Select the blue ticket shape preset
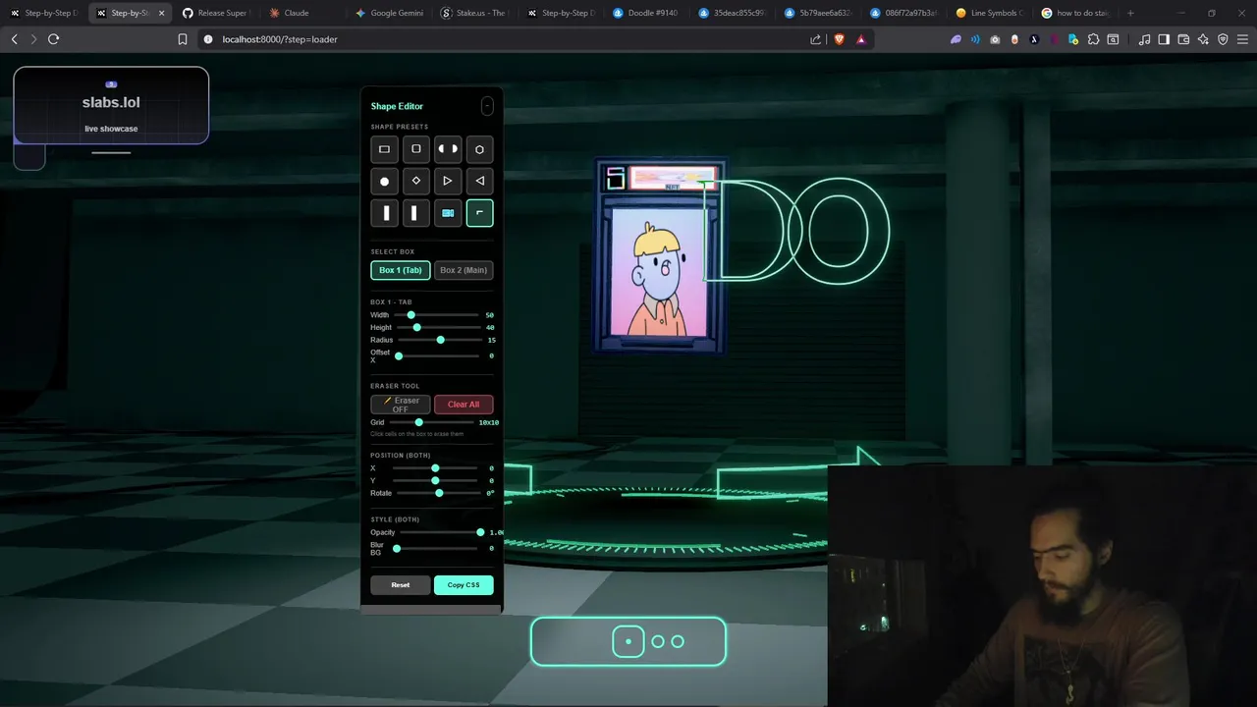1257x707 pixels. 448,212
